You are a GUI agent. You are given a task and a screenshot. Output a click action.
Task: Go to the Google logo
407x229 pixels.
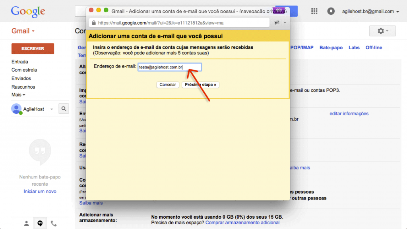[28, 12]
